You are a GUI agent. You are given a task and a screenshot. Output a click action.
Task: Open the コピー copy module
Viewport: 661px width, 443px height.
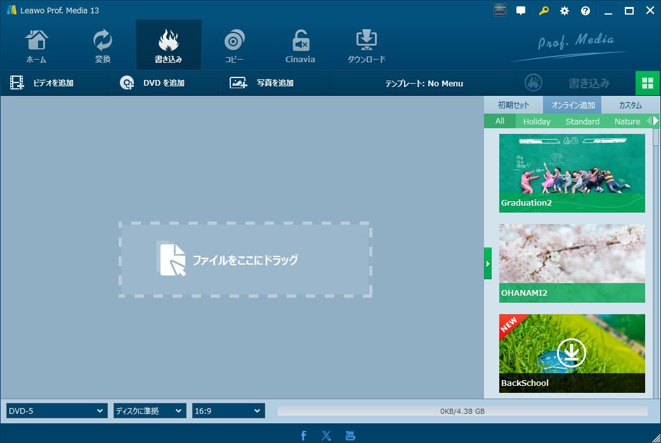pyautogui.click(x=234, y=46)
